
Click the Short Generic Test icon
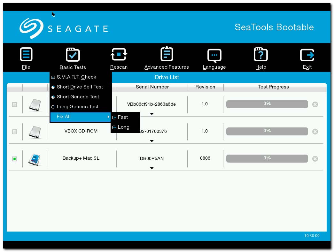point(53,97)
